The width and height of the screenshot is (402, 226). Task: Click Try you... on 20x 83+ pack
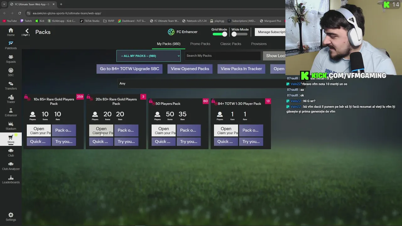[126, 142]
